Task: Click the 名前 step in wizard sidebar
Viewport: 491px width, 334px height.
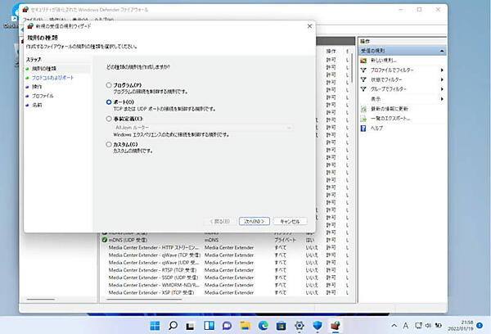Action: (37, 105)
